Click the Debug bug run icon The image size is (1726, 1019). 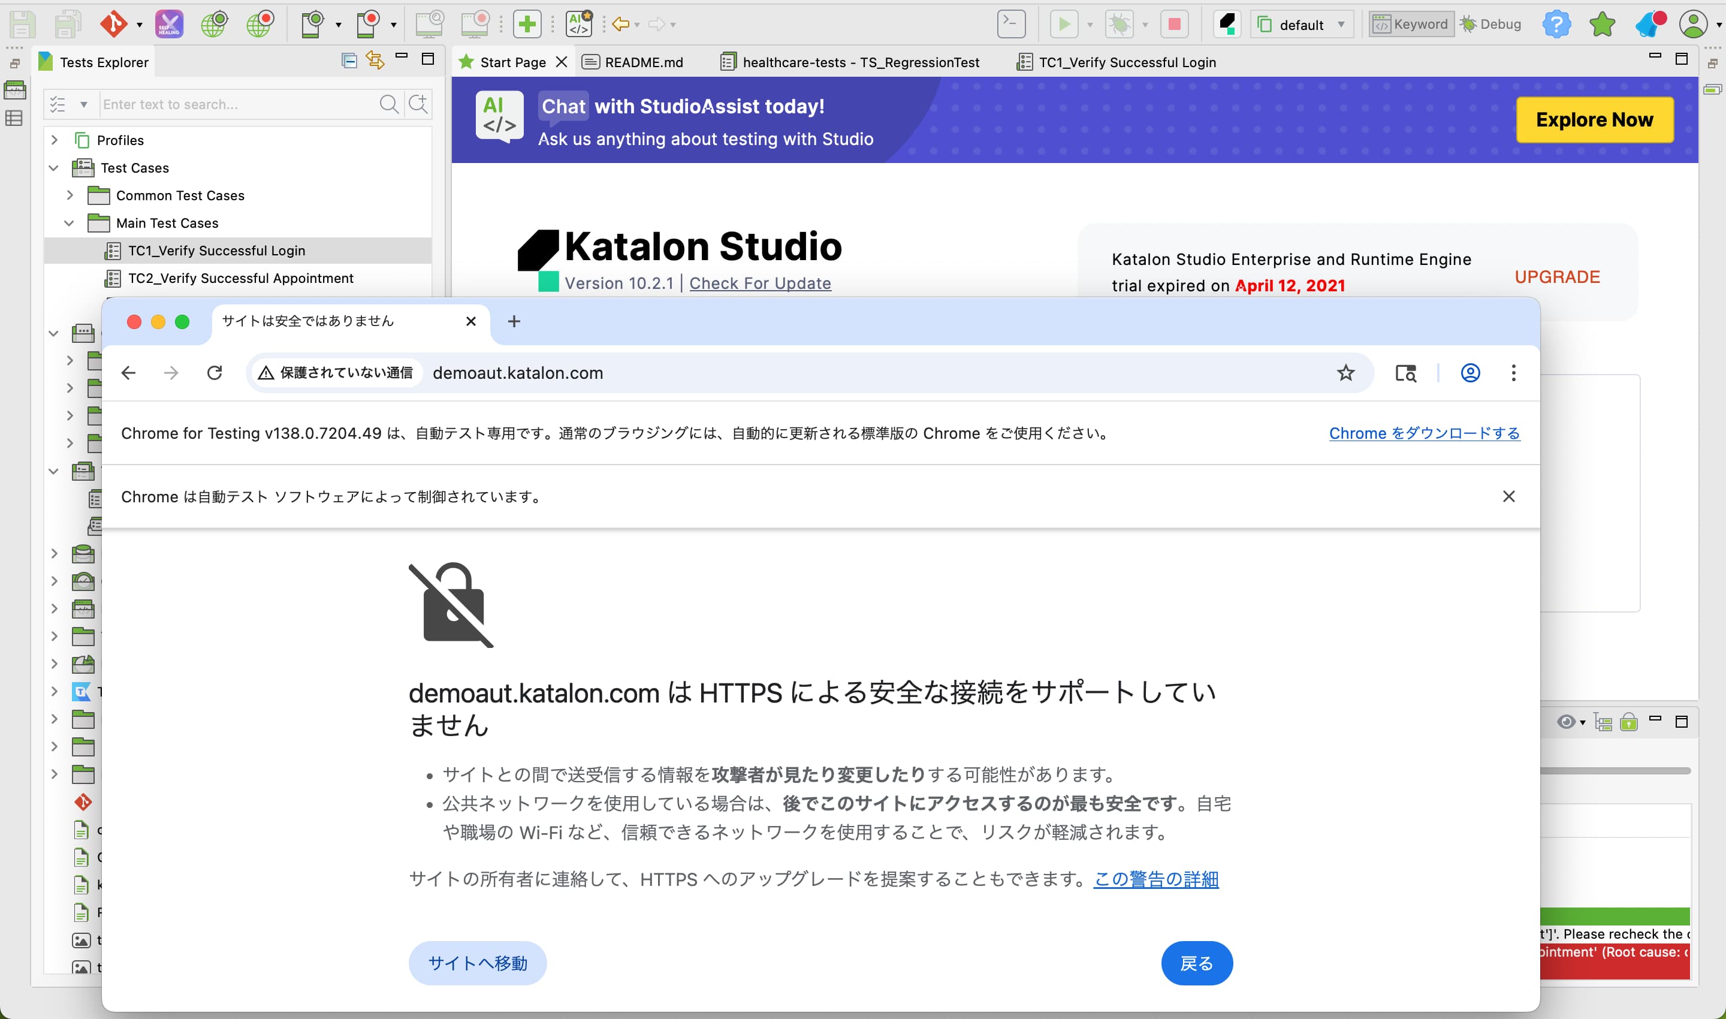pos(1120,24)
